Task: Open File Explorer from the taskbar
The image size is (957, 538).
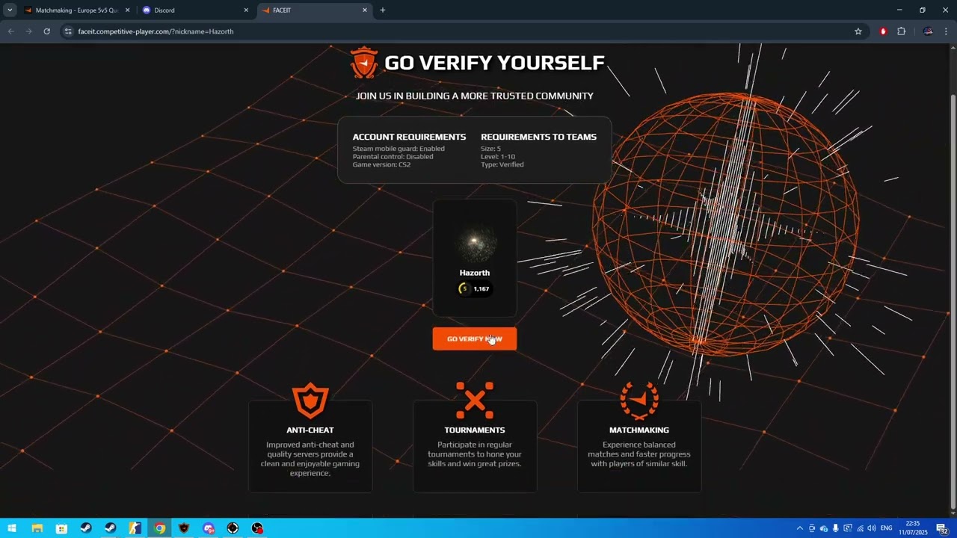Action: pyautogui.click(x=37, y=528)
